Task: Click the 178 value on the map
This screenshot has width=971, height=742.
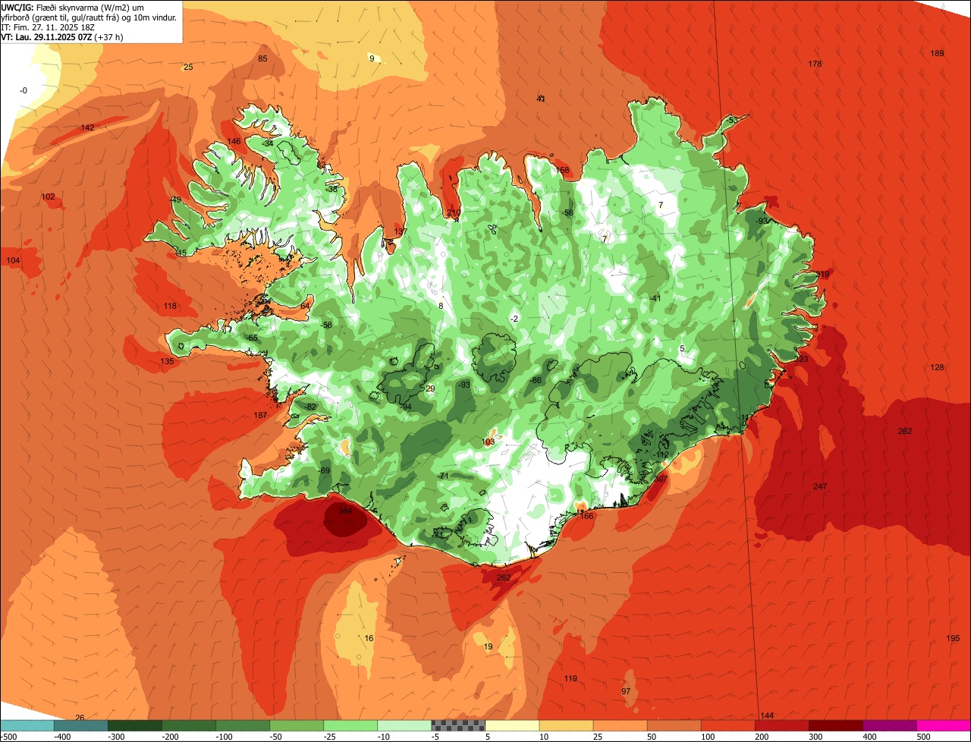Action: (x=815, y=64)
